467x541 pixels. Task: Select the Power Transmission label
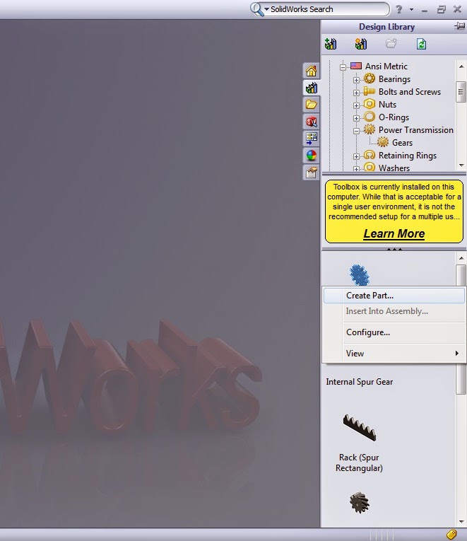(416, 129)
